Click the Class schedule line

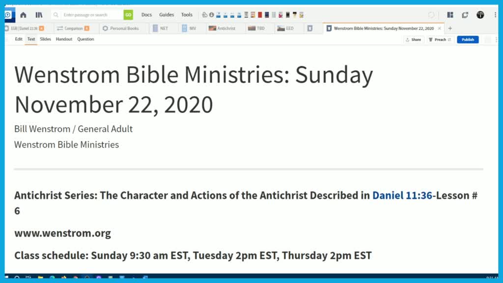coord(193,255)
